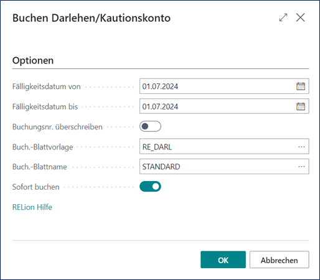Open calendar picker for Fälligkeitsdatum von
Screen dimensions: 320x280
click(x=301, y=86)
